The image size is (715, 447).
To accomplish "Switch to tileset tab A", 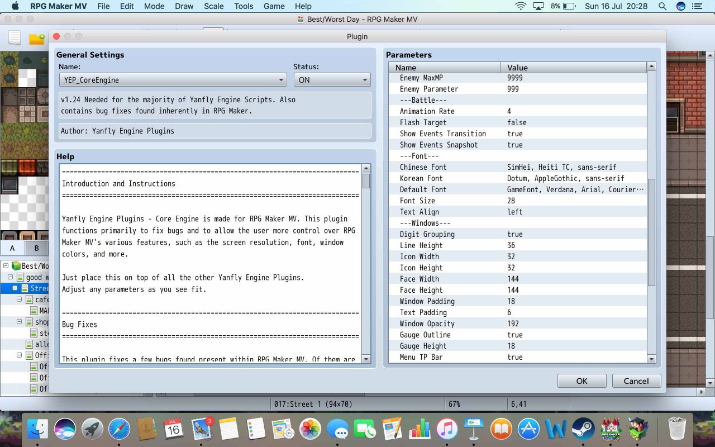I will [12, 248].
